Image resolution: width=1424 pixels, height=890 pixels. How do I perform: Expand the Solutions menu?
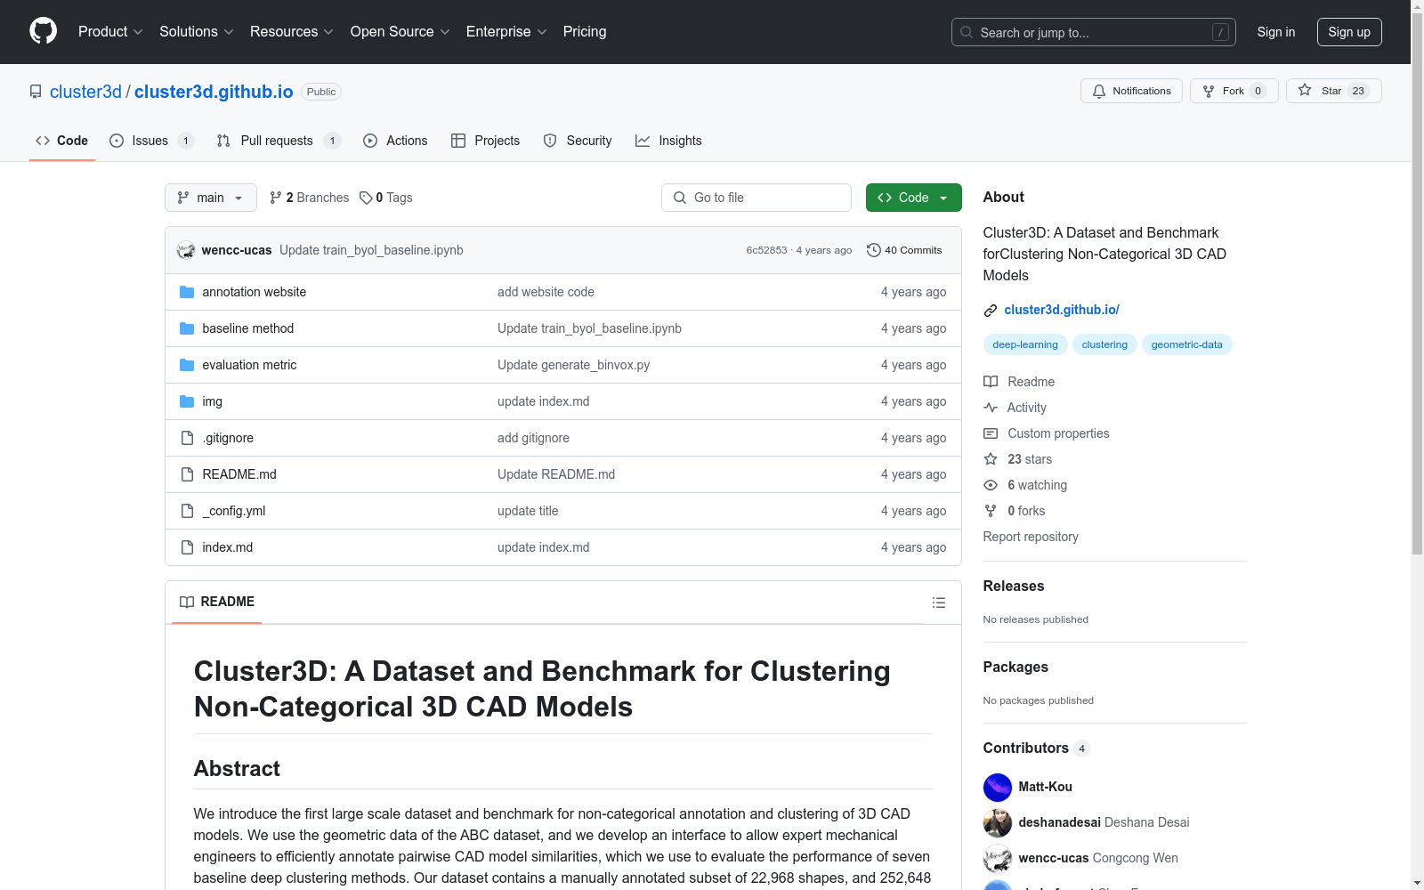point(197,32)
